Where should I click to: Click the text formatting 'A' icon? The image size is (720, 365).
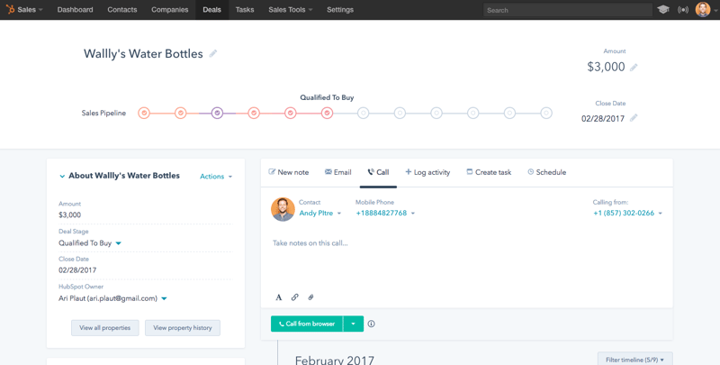coord(279,297)
